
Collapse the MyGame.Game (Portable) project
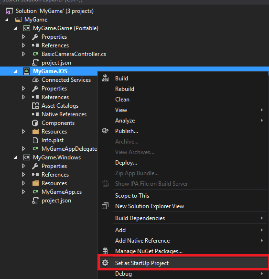coord(16,28)
